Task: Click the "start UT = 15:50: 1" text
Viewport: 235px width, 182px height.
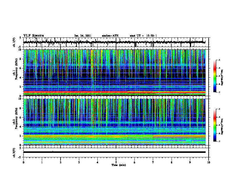Action: [143, 36]
